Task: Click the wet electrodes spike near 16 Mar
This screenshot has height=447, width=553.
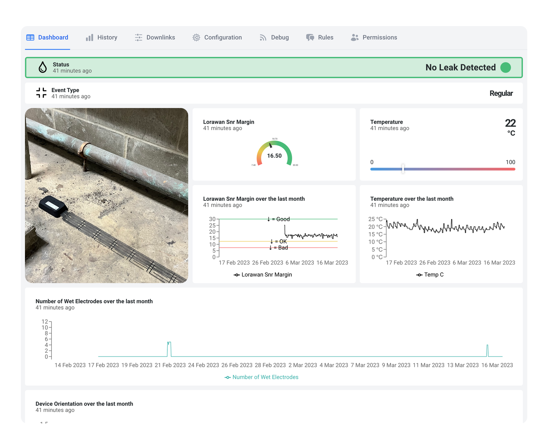Action: [x=487, y=350]
